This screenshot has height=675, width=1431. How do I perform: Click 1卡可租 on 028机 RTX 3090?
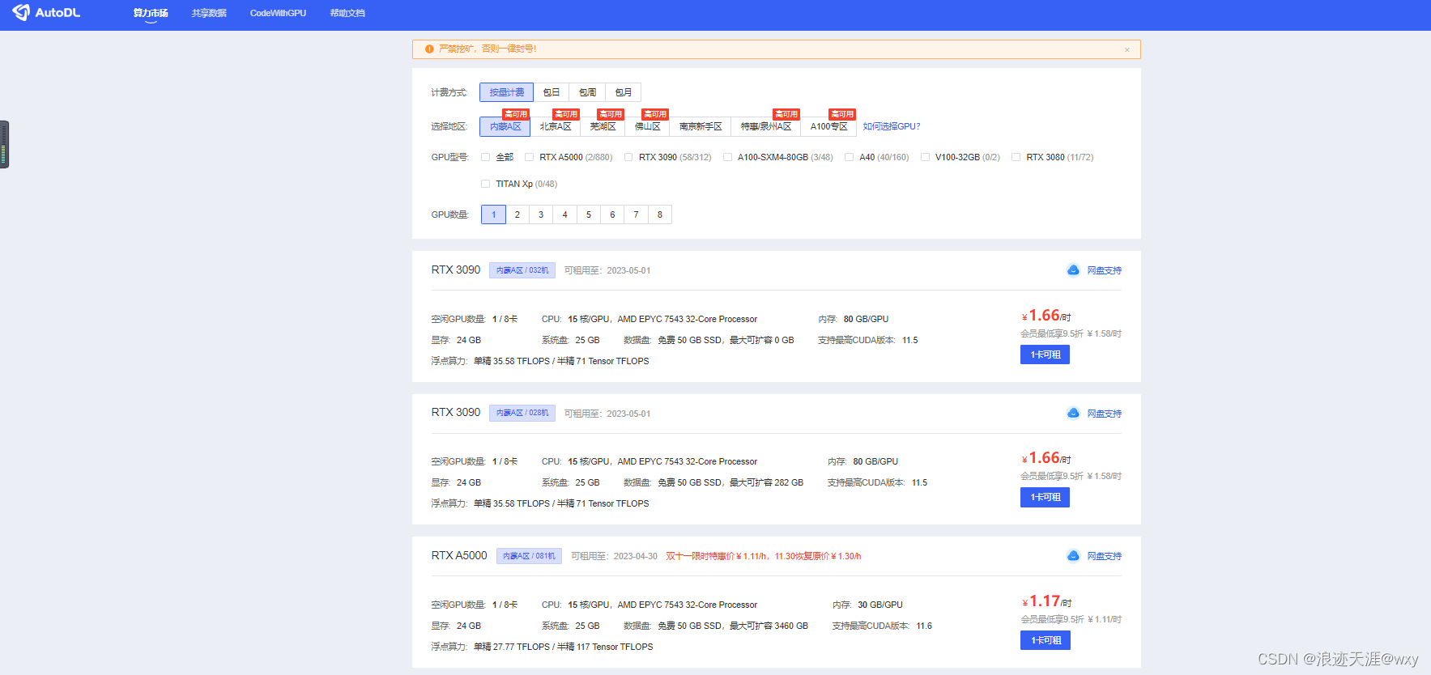(x=1045, y=497)
